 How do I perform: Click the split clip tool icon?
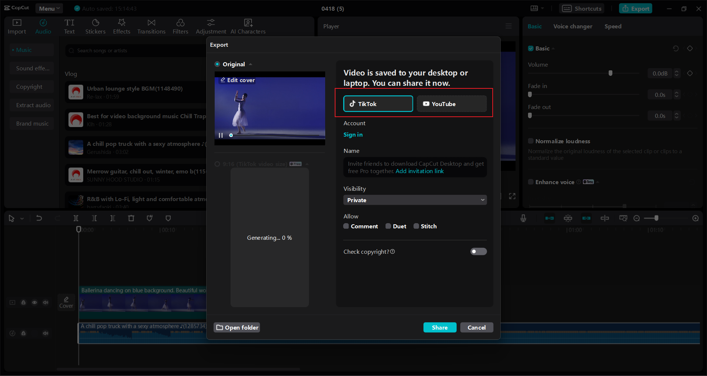76,218
